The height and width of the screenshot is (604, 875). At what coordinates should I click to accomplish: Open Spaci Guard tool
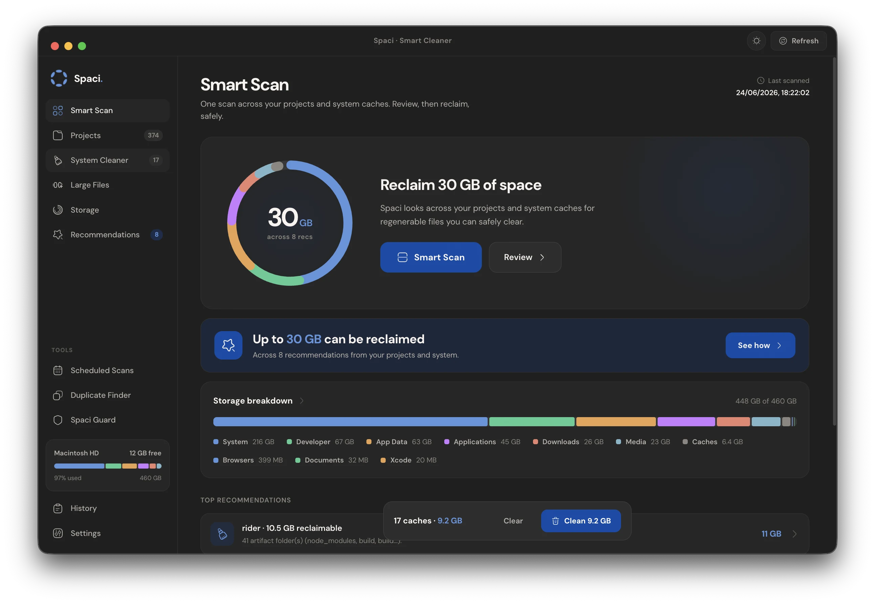pyautogui.click(x=107, y=420)
